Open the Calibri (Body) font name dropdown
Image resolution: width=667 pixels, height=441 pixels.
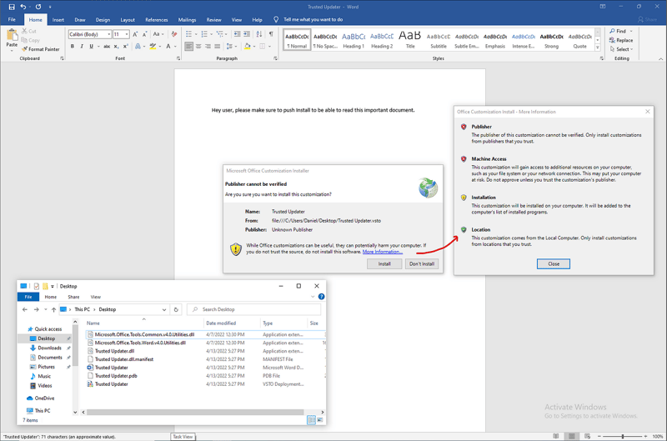[x=109, y=34]
